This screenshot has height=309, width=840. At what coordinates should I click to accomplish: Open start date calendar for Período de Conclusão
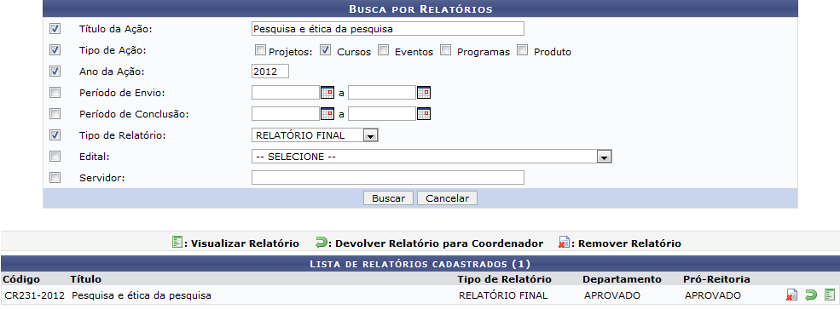[x=327, y=114]
